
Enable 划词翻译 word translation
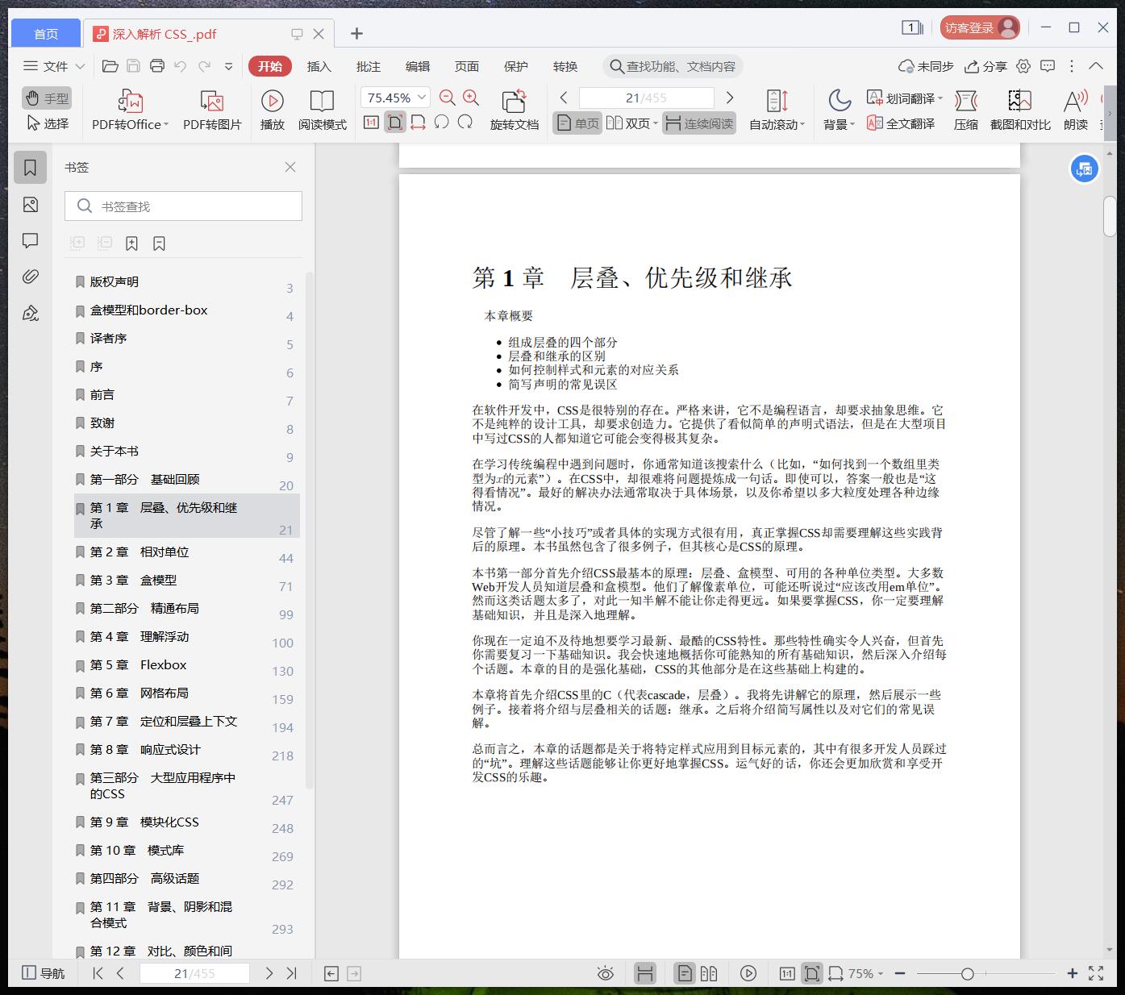pyautogui.click(x=904, y=98)
